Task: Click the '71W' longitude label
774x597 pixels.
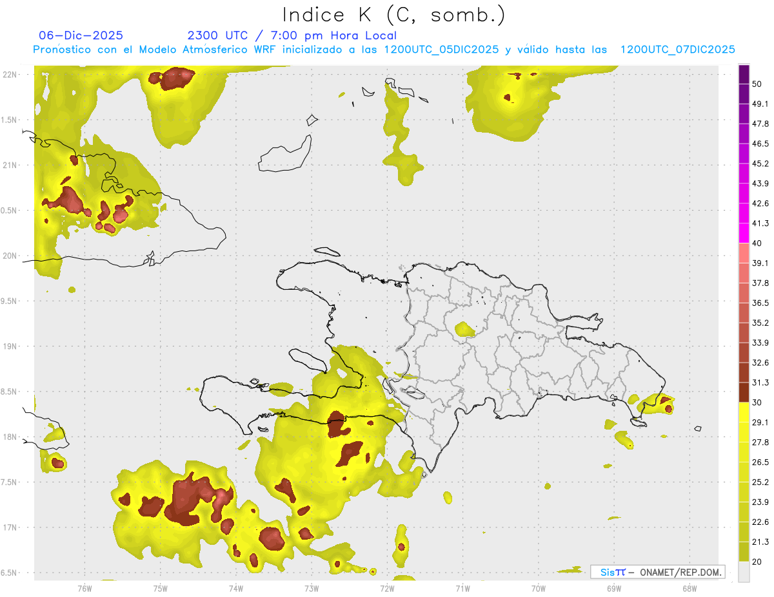Action: coord(462,588)
